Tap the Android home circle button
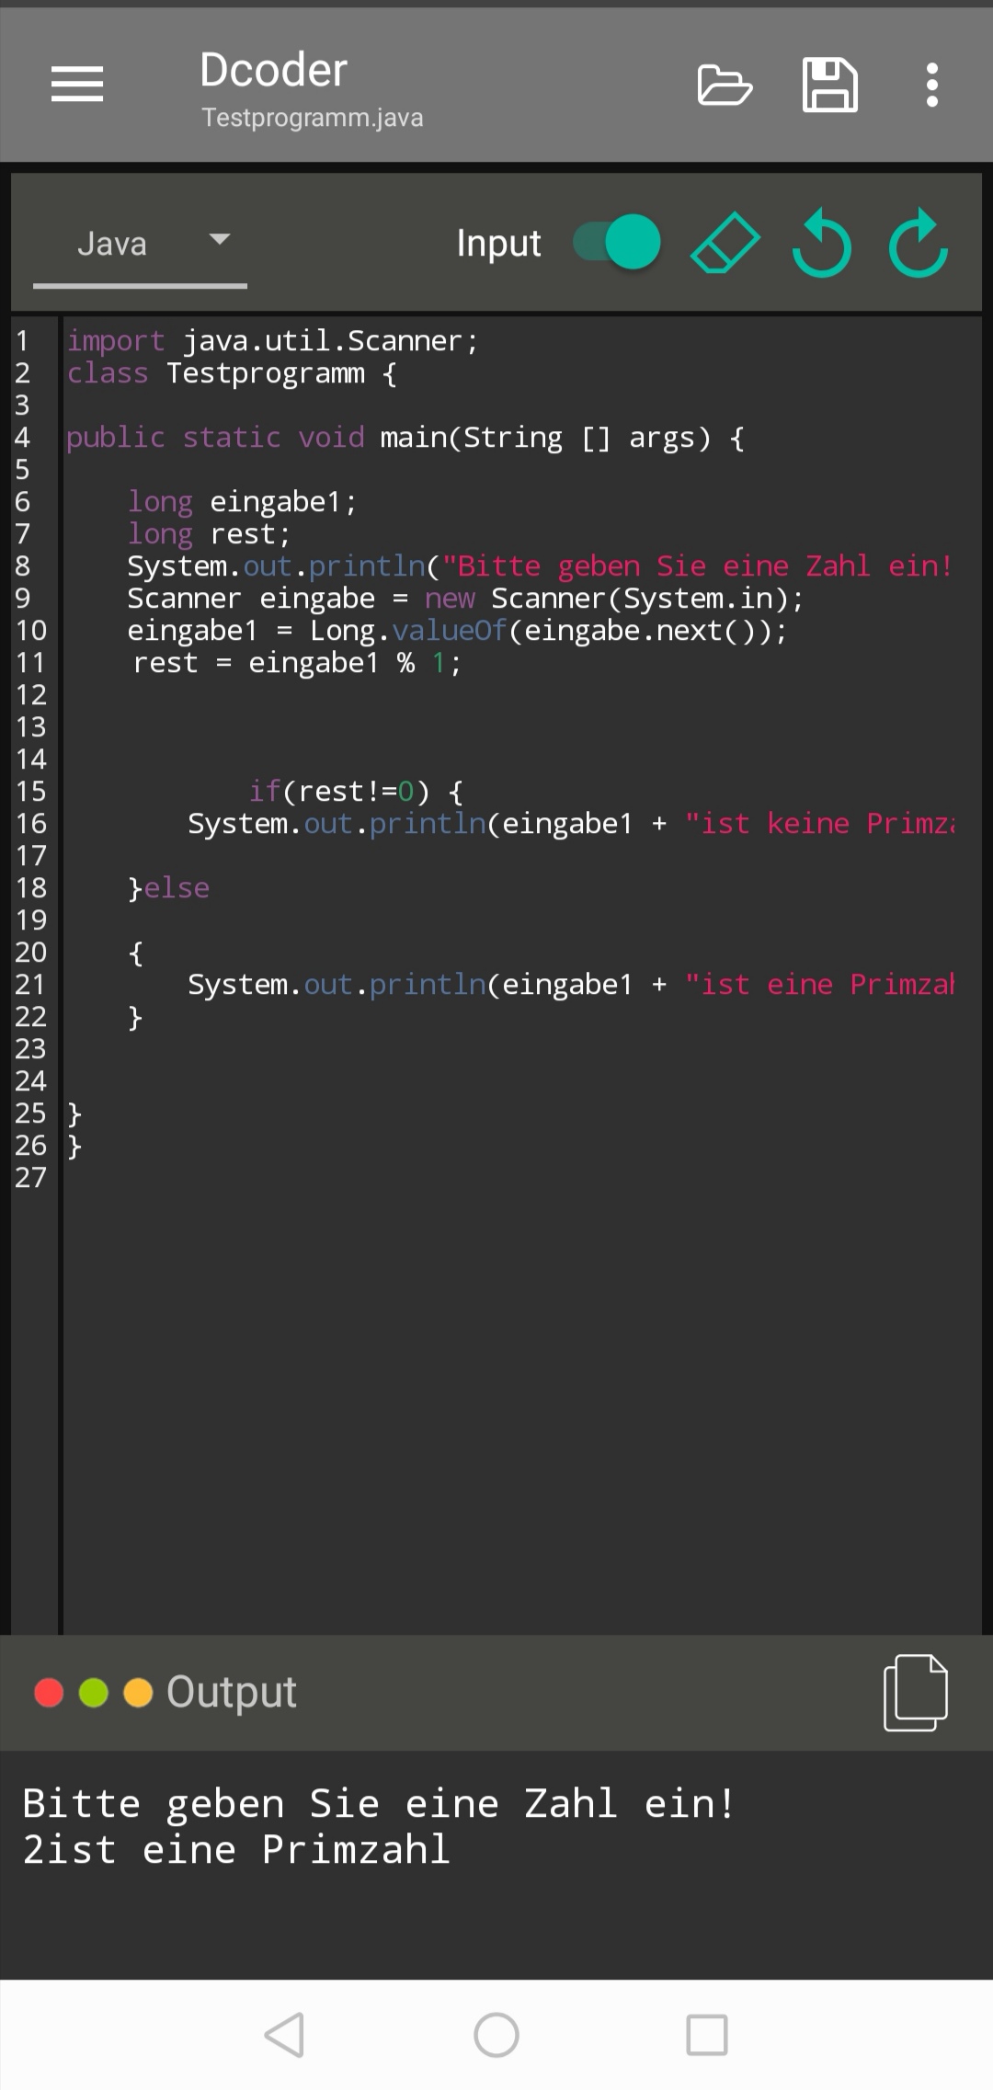Viewport: 993px width, 2090px height. coord(496,2034)
